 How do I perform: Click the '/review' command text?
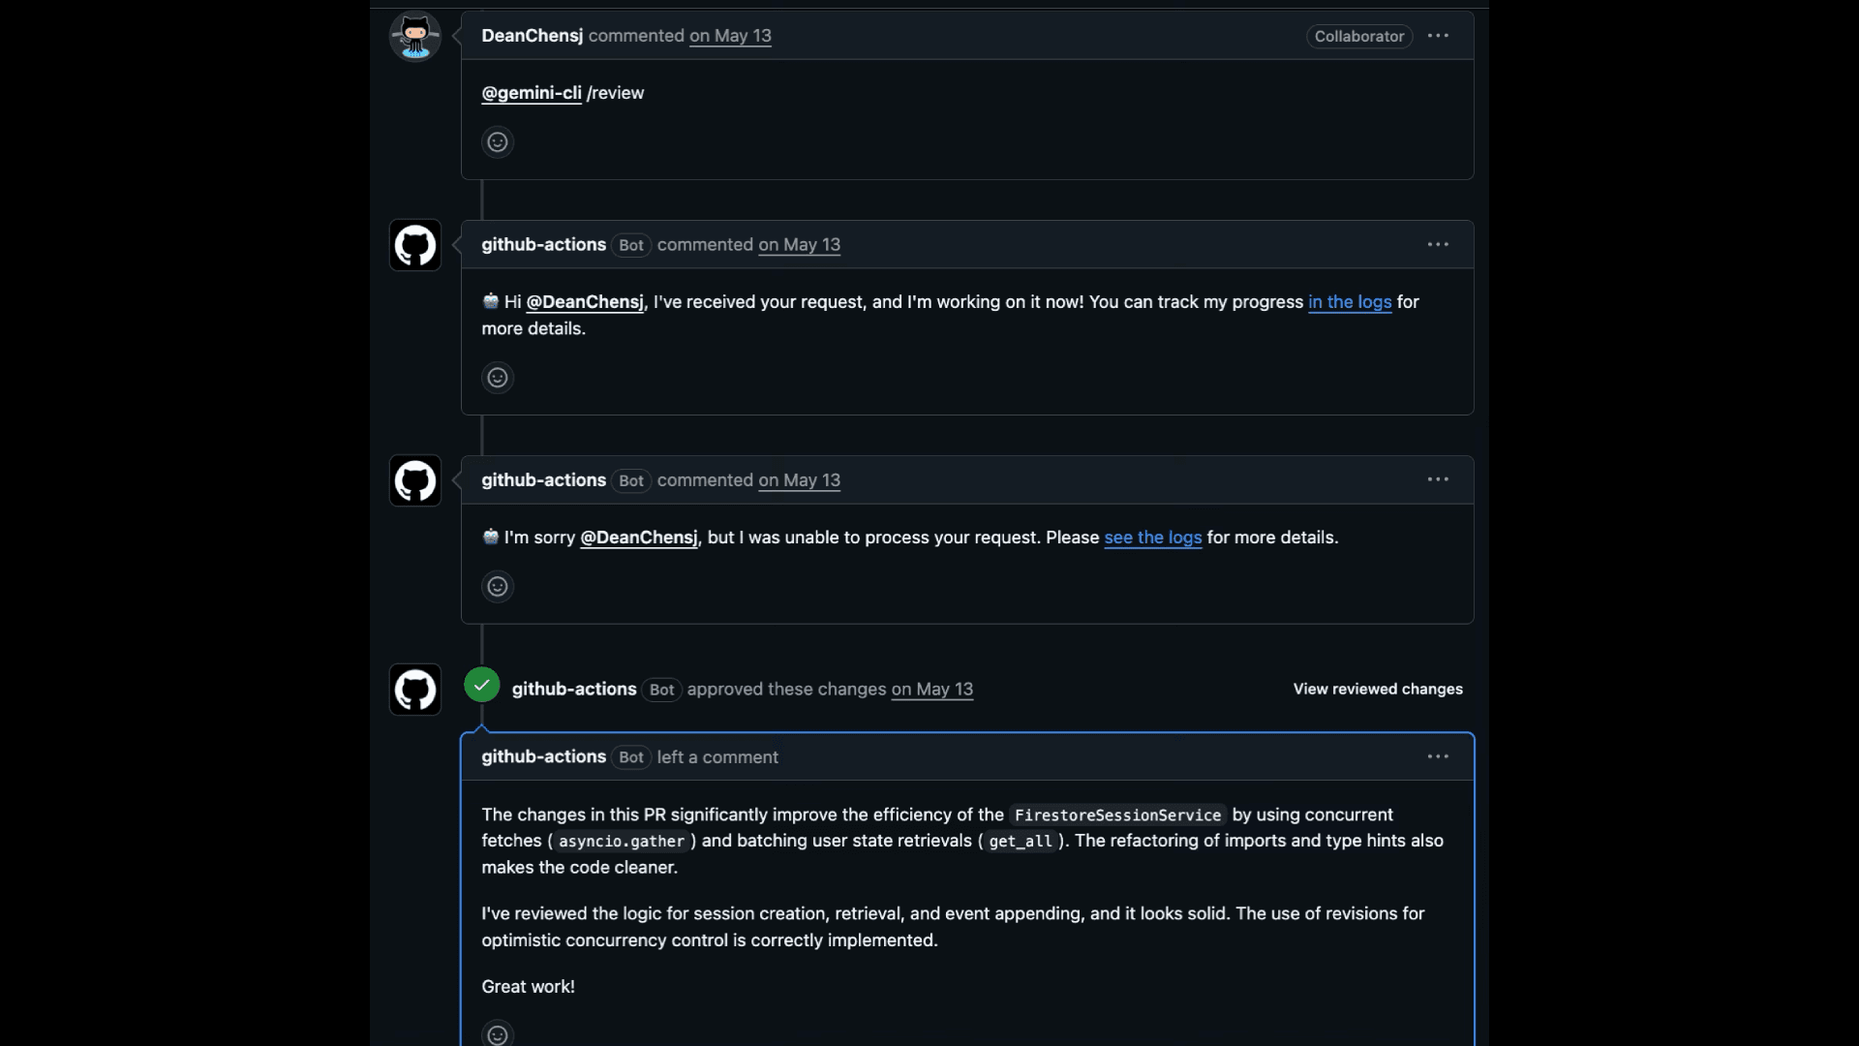(616, 93)
